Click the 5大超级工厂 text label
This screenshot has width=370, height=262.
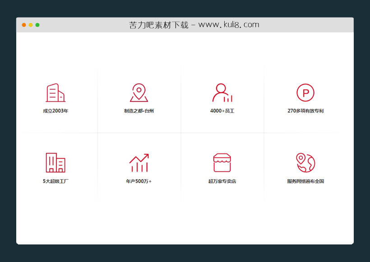point(56,181)
